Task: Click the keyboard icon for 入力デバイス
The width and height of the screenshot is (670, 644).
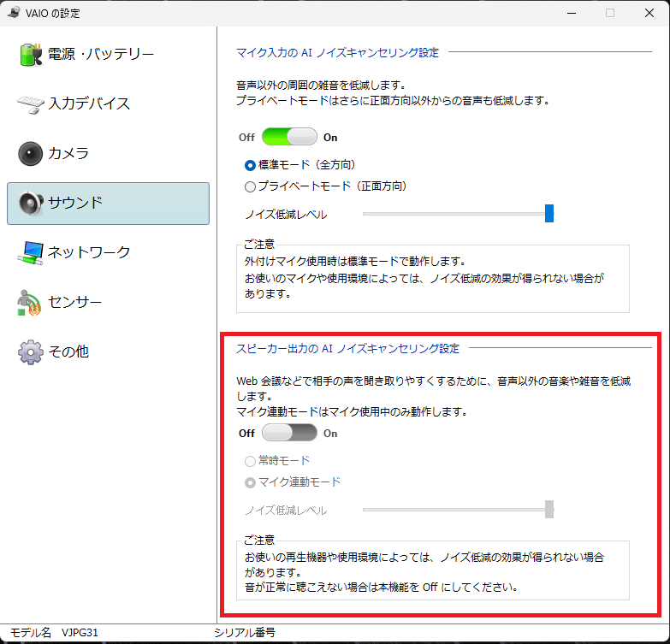Action: pos(30,104)
